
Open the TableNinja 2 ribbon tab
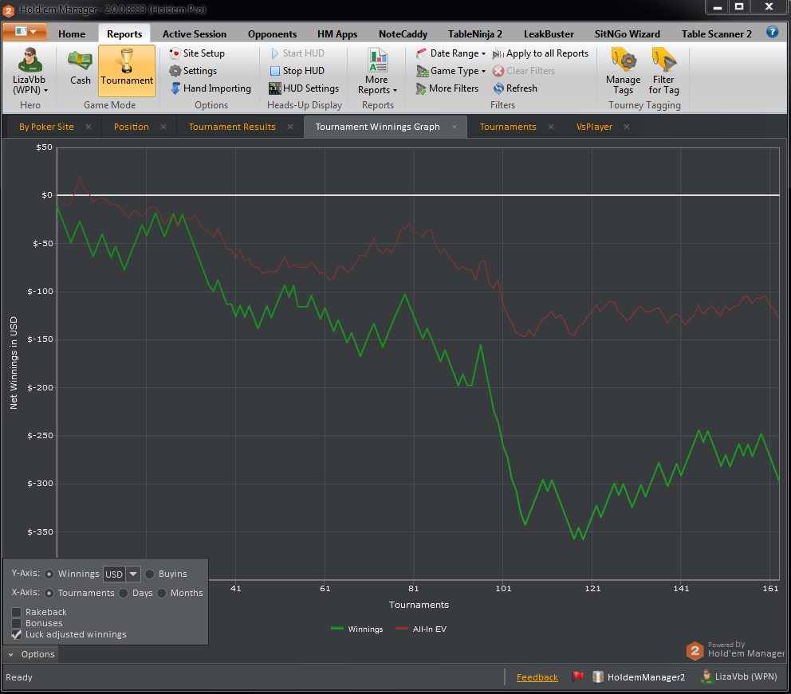[474, 33]
